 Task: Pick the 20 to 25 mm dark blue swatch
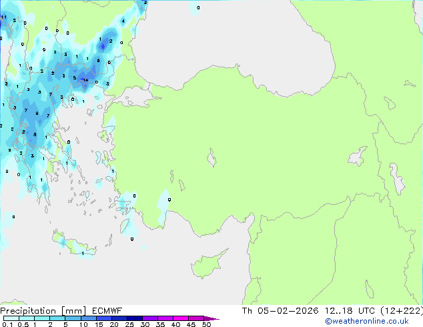(121, 318)
